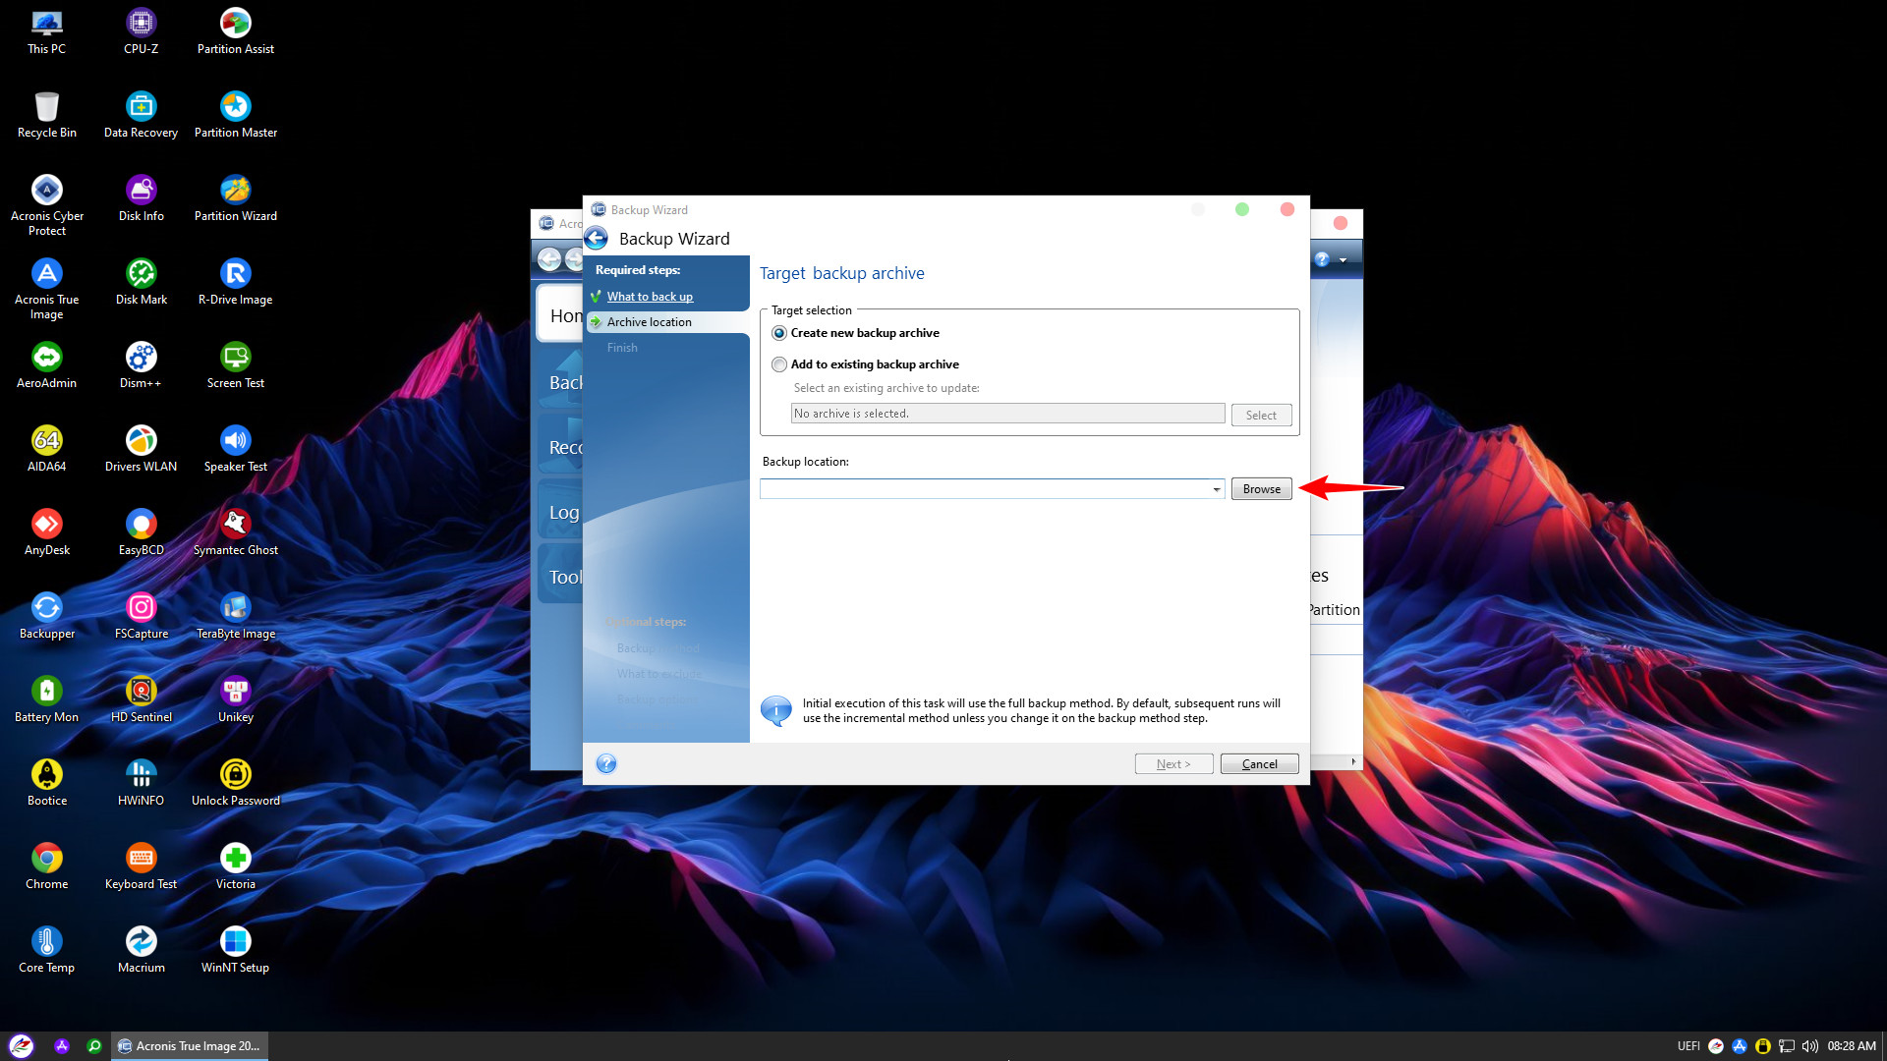Open R-Drive Image desktop shortcut

(x=235, y=275)
